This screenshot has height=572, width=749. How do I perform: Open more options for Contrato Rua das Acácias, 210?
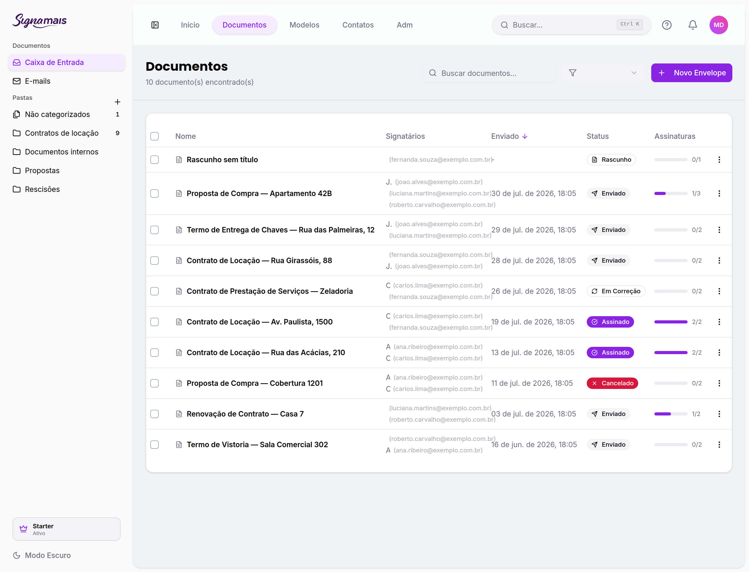point(719,352)
